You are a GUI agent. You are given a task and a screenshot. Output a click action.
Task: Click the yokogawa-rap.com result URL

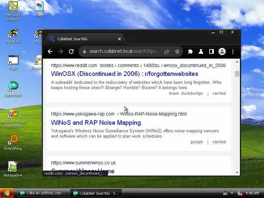(119, 114)
